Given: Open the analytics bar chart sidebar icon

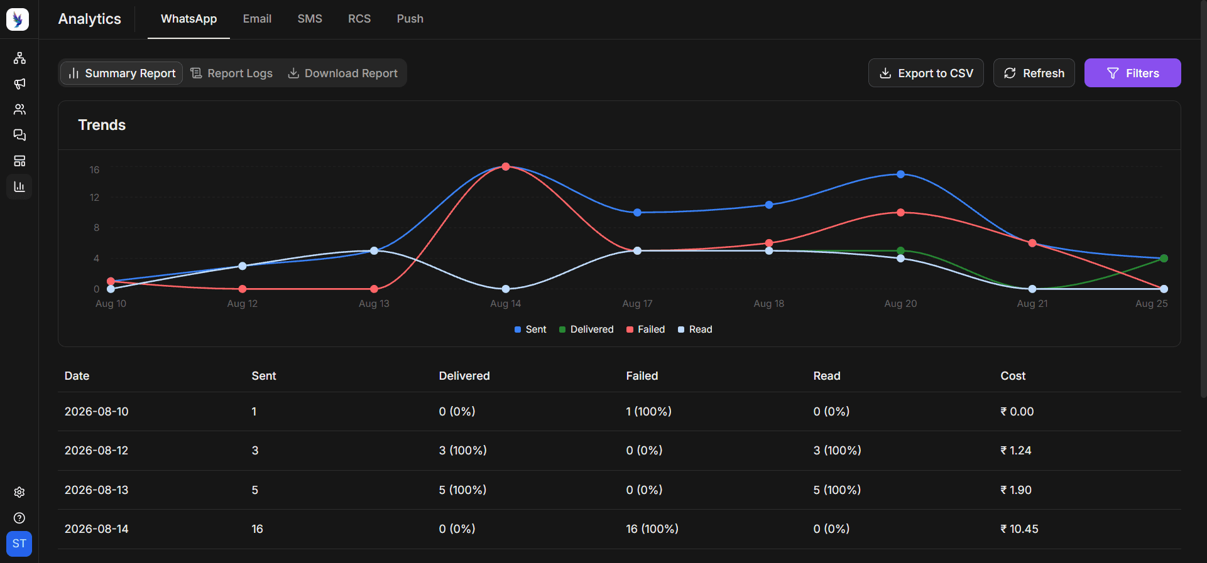Looking at the screenshot, I should click(19, 187).
